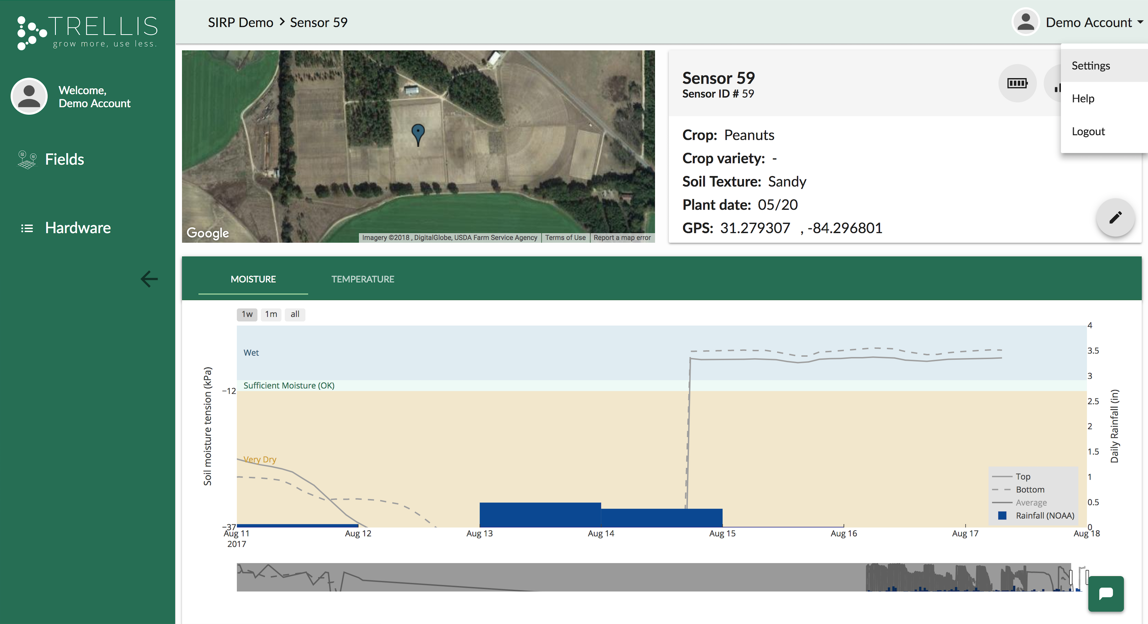Toggle Bottom line in chart legend
1148x624 pixels.
click(x=1030, y=489)
